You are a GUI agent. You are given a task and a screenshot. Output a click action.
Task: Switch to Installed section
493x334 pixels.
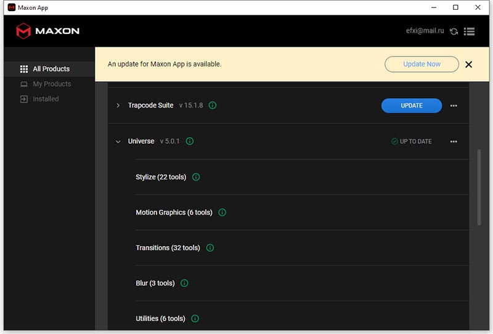point(49,99)
